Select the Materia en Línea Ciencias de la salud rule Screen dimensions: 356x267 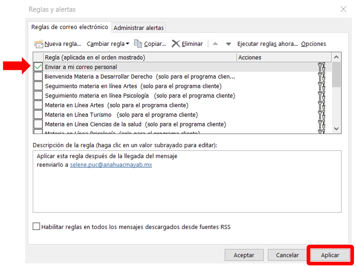(x=135, y=124)
